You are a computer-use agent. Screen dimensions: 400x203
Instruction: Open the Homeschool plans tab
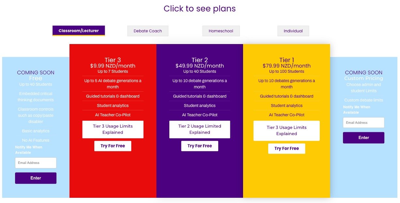(221, 31)
